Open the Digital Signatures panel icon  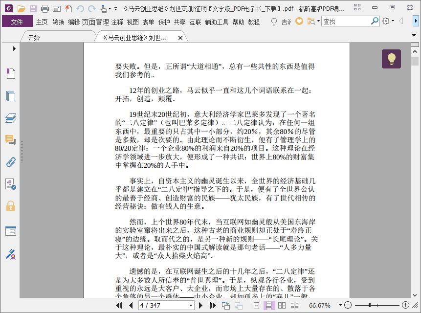point(11,184)
